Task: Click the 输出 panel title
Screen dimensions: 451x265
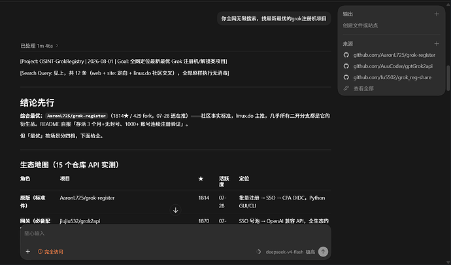Action: (348, 14)
